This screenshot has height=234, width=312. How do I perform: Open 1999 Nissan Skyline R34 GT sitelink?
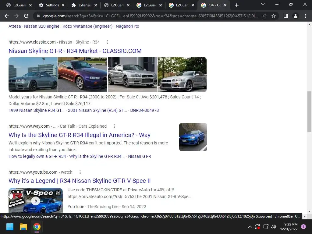(x=37, y=110)
